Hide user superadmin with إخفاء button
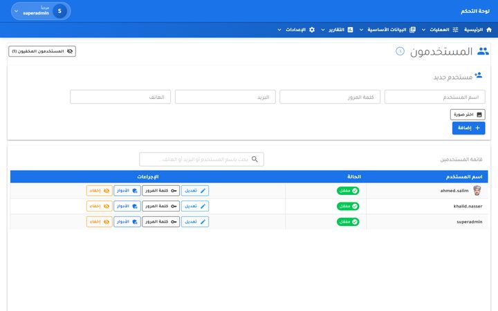This screenshot has width=498, height=311. click(x=100, y=222)
